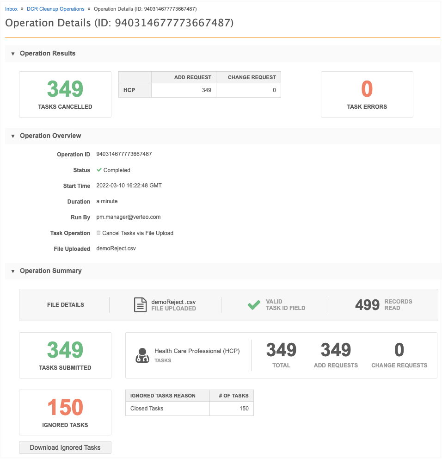This screenshot has height=459, width=442.
Task: Collapse the Operation Results section
Action: click(13, 54)
